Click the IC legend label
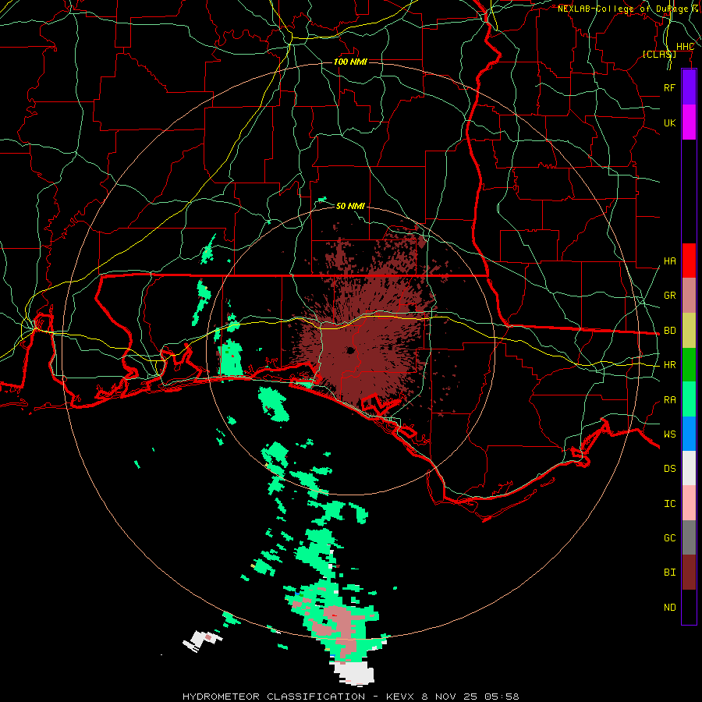The width and height of the screenshot is (702, 702). (x=669, y=504)
